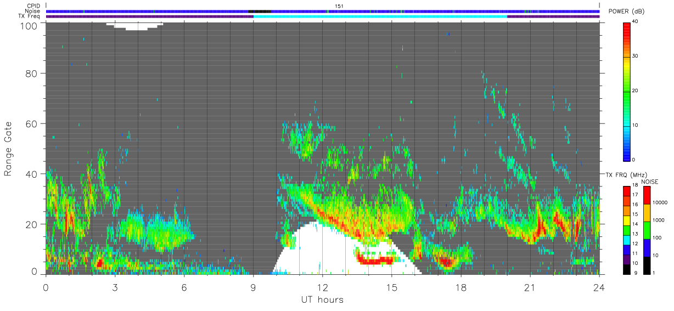Select the 6 tick on UT hours axis
The height and width of the screenshot is (311, 674).
184,287
